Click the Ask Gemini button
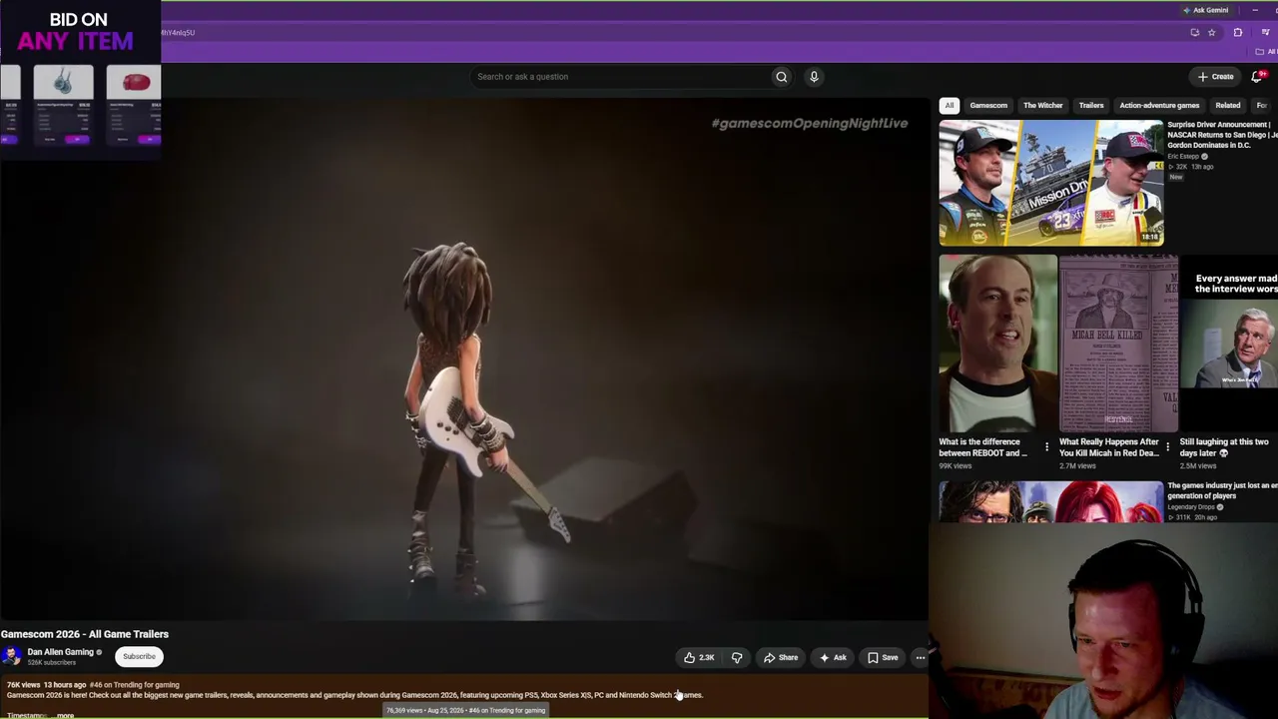Viewport: 1278px width, 719px height. pos(1205,10)
